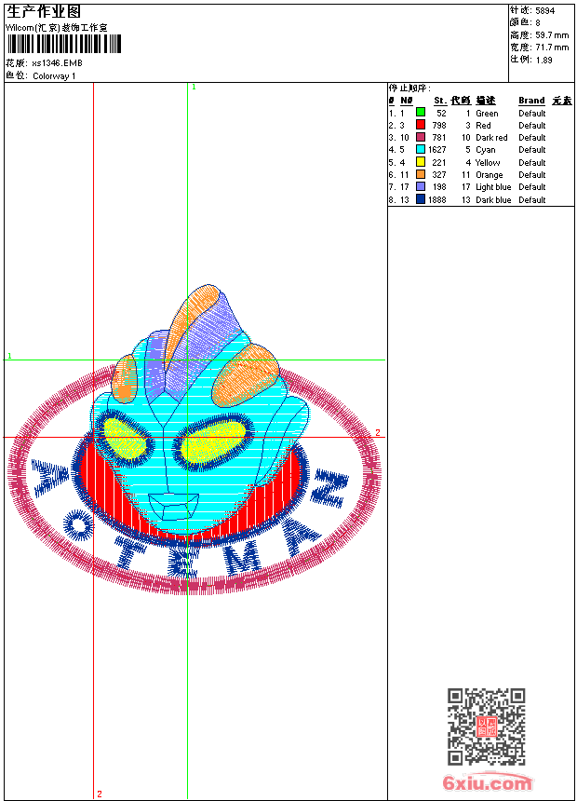Select stitch count "52" in Green row
The height and width of the screenshot is (801, 577).
(441, 114)
